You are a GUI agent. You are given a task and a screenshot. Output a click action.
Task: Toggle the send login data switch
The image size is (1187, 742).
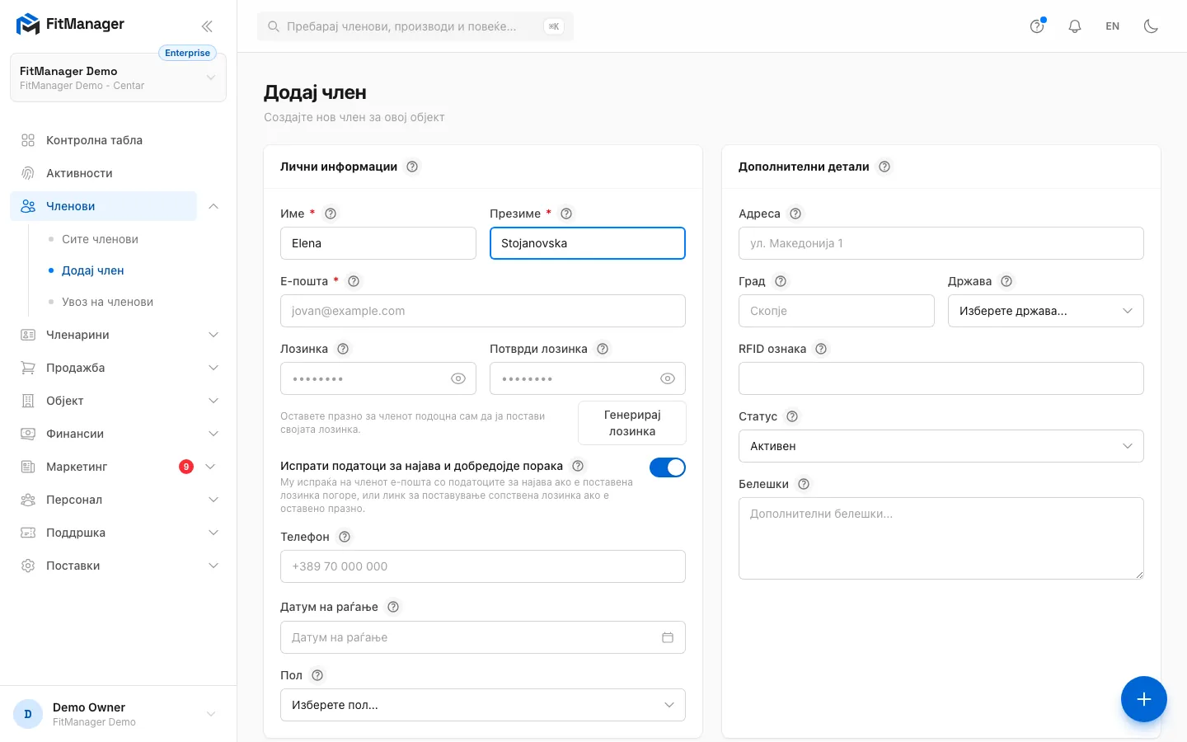(668, 467)
